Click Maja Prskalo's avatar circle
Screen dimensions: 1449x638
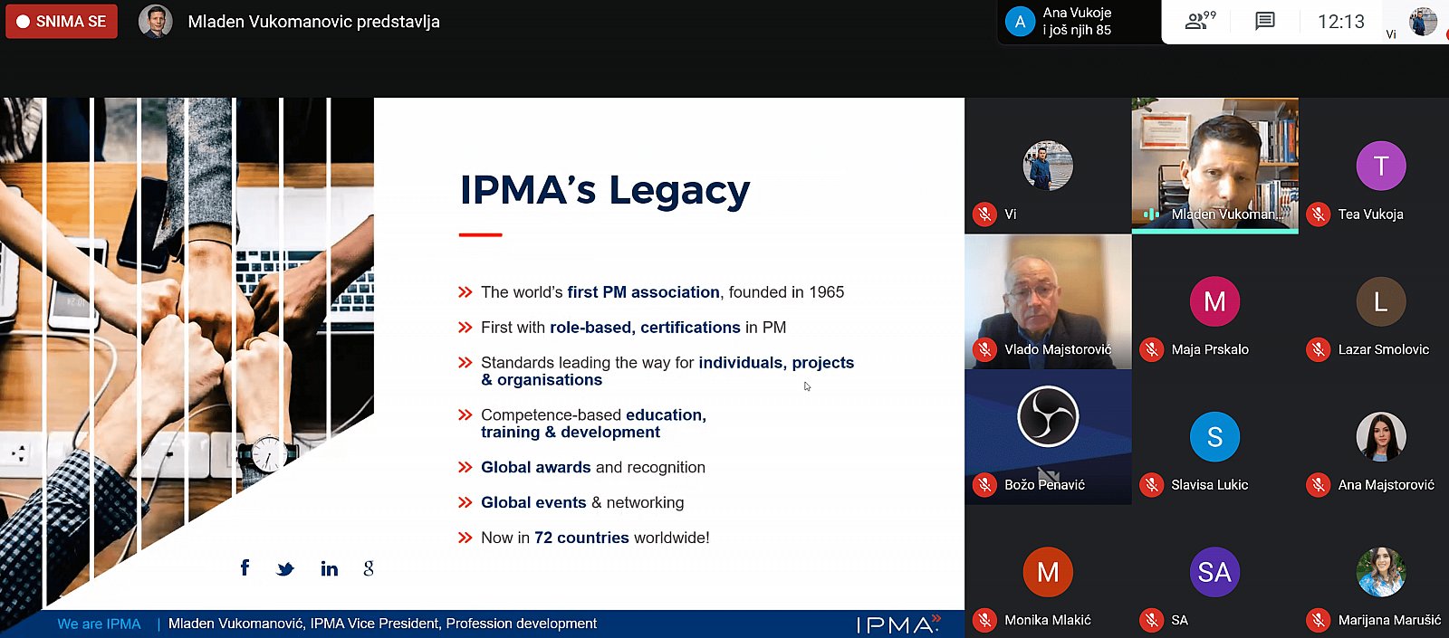tap(1214, 301)
